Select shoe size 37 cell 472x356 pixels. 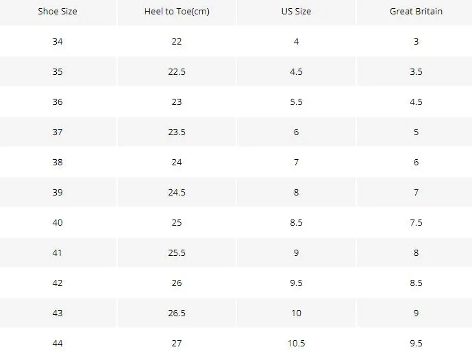click(58, 132)
